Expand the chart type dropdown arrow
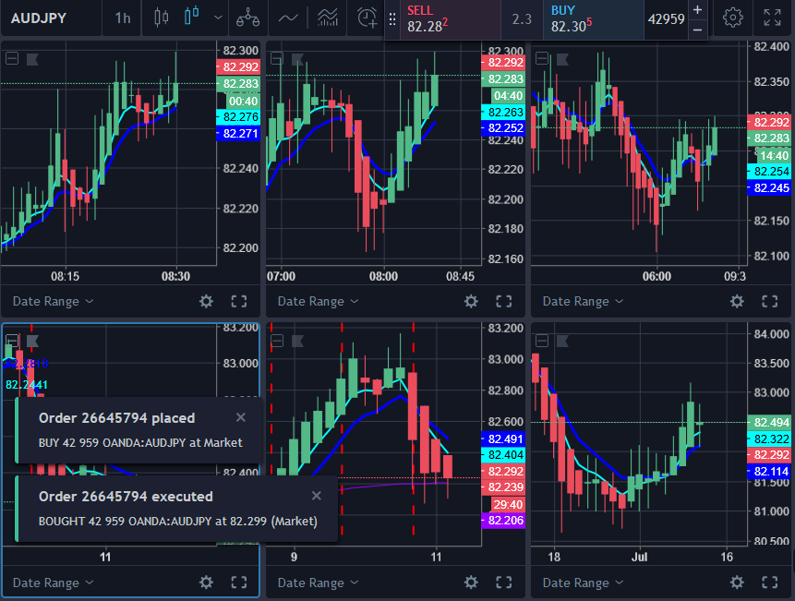The width and height of the screenshot is (795, 601). click(217, 18)
